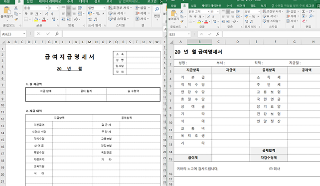Click the formula bar in left window
This screenshot has width=320, height=186.
[x=113, y=34]
